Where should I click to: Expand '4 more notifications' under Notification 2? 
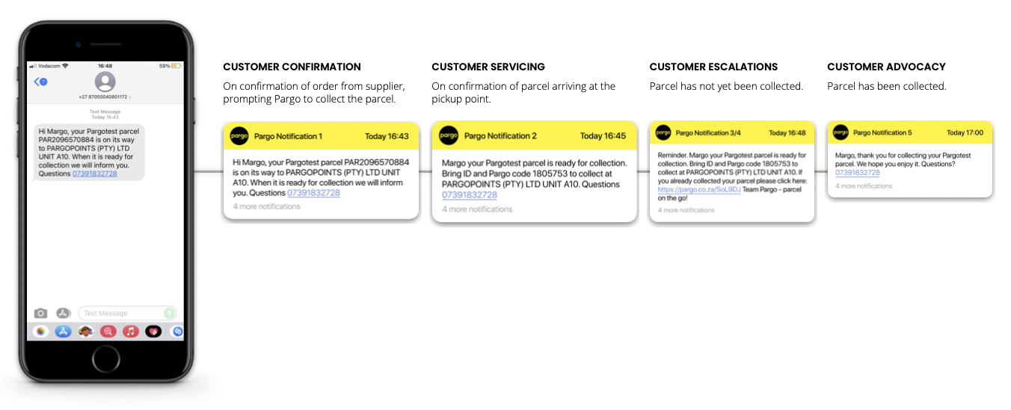click(x=477, y=209)
